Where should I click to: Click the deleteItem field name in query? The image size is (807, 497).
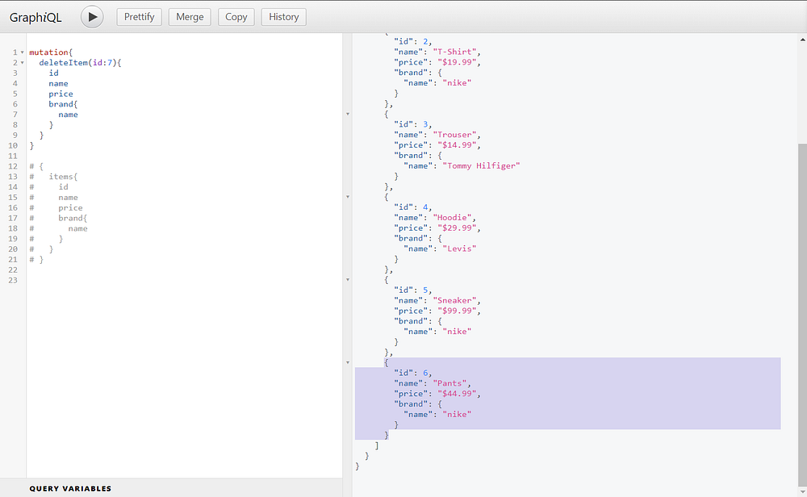[63, 63]
